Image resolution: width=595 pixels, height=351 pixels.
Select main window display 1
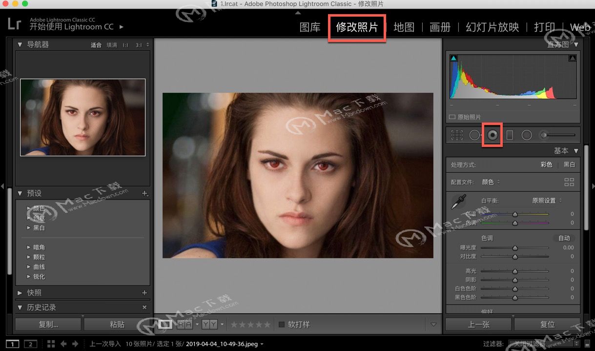click(x=12, y=344)
